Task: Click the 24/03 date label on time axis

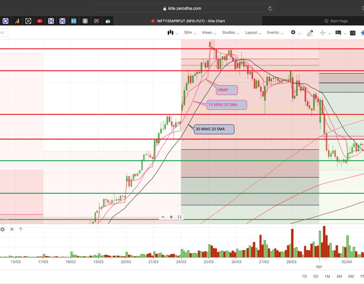Action: click(x=181, y=262)
